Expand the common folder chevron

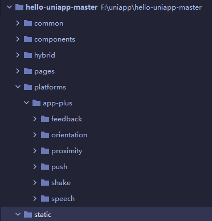[18, 23]
